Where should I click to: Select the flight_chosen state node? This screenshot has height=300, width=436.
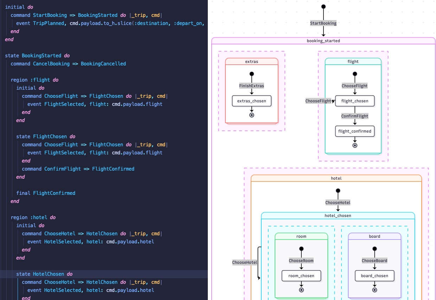(x=355, y=101)
